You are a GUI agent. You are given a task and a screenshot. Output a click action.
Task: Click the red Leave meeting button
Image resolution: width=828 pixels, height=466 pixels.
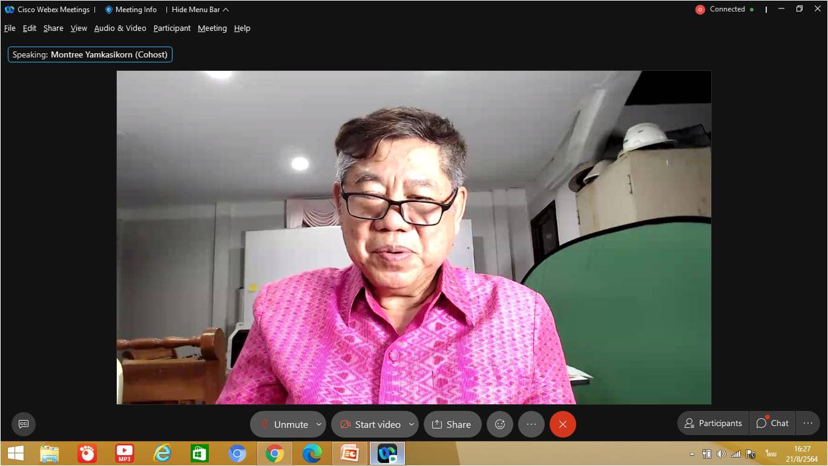point(563,424)
